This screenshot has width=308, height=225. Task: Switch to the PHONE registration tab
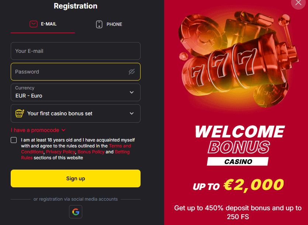pyautogui.click(x=109, y=24)
